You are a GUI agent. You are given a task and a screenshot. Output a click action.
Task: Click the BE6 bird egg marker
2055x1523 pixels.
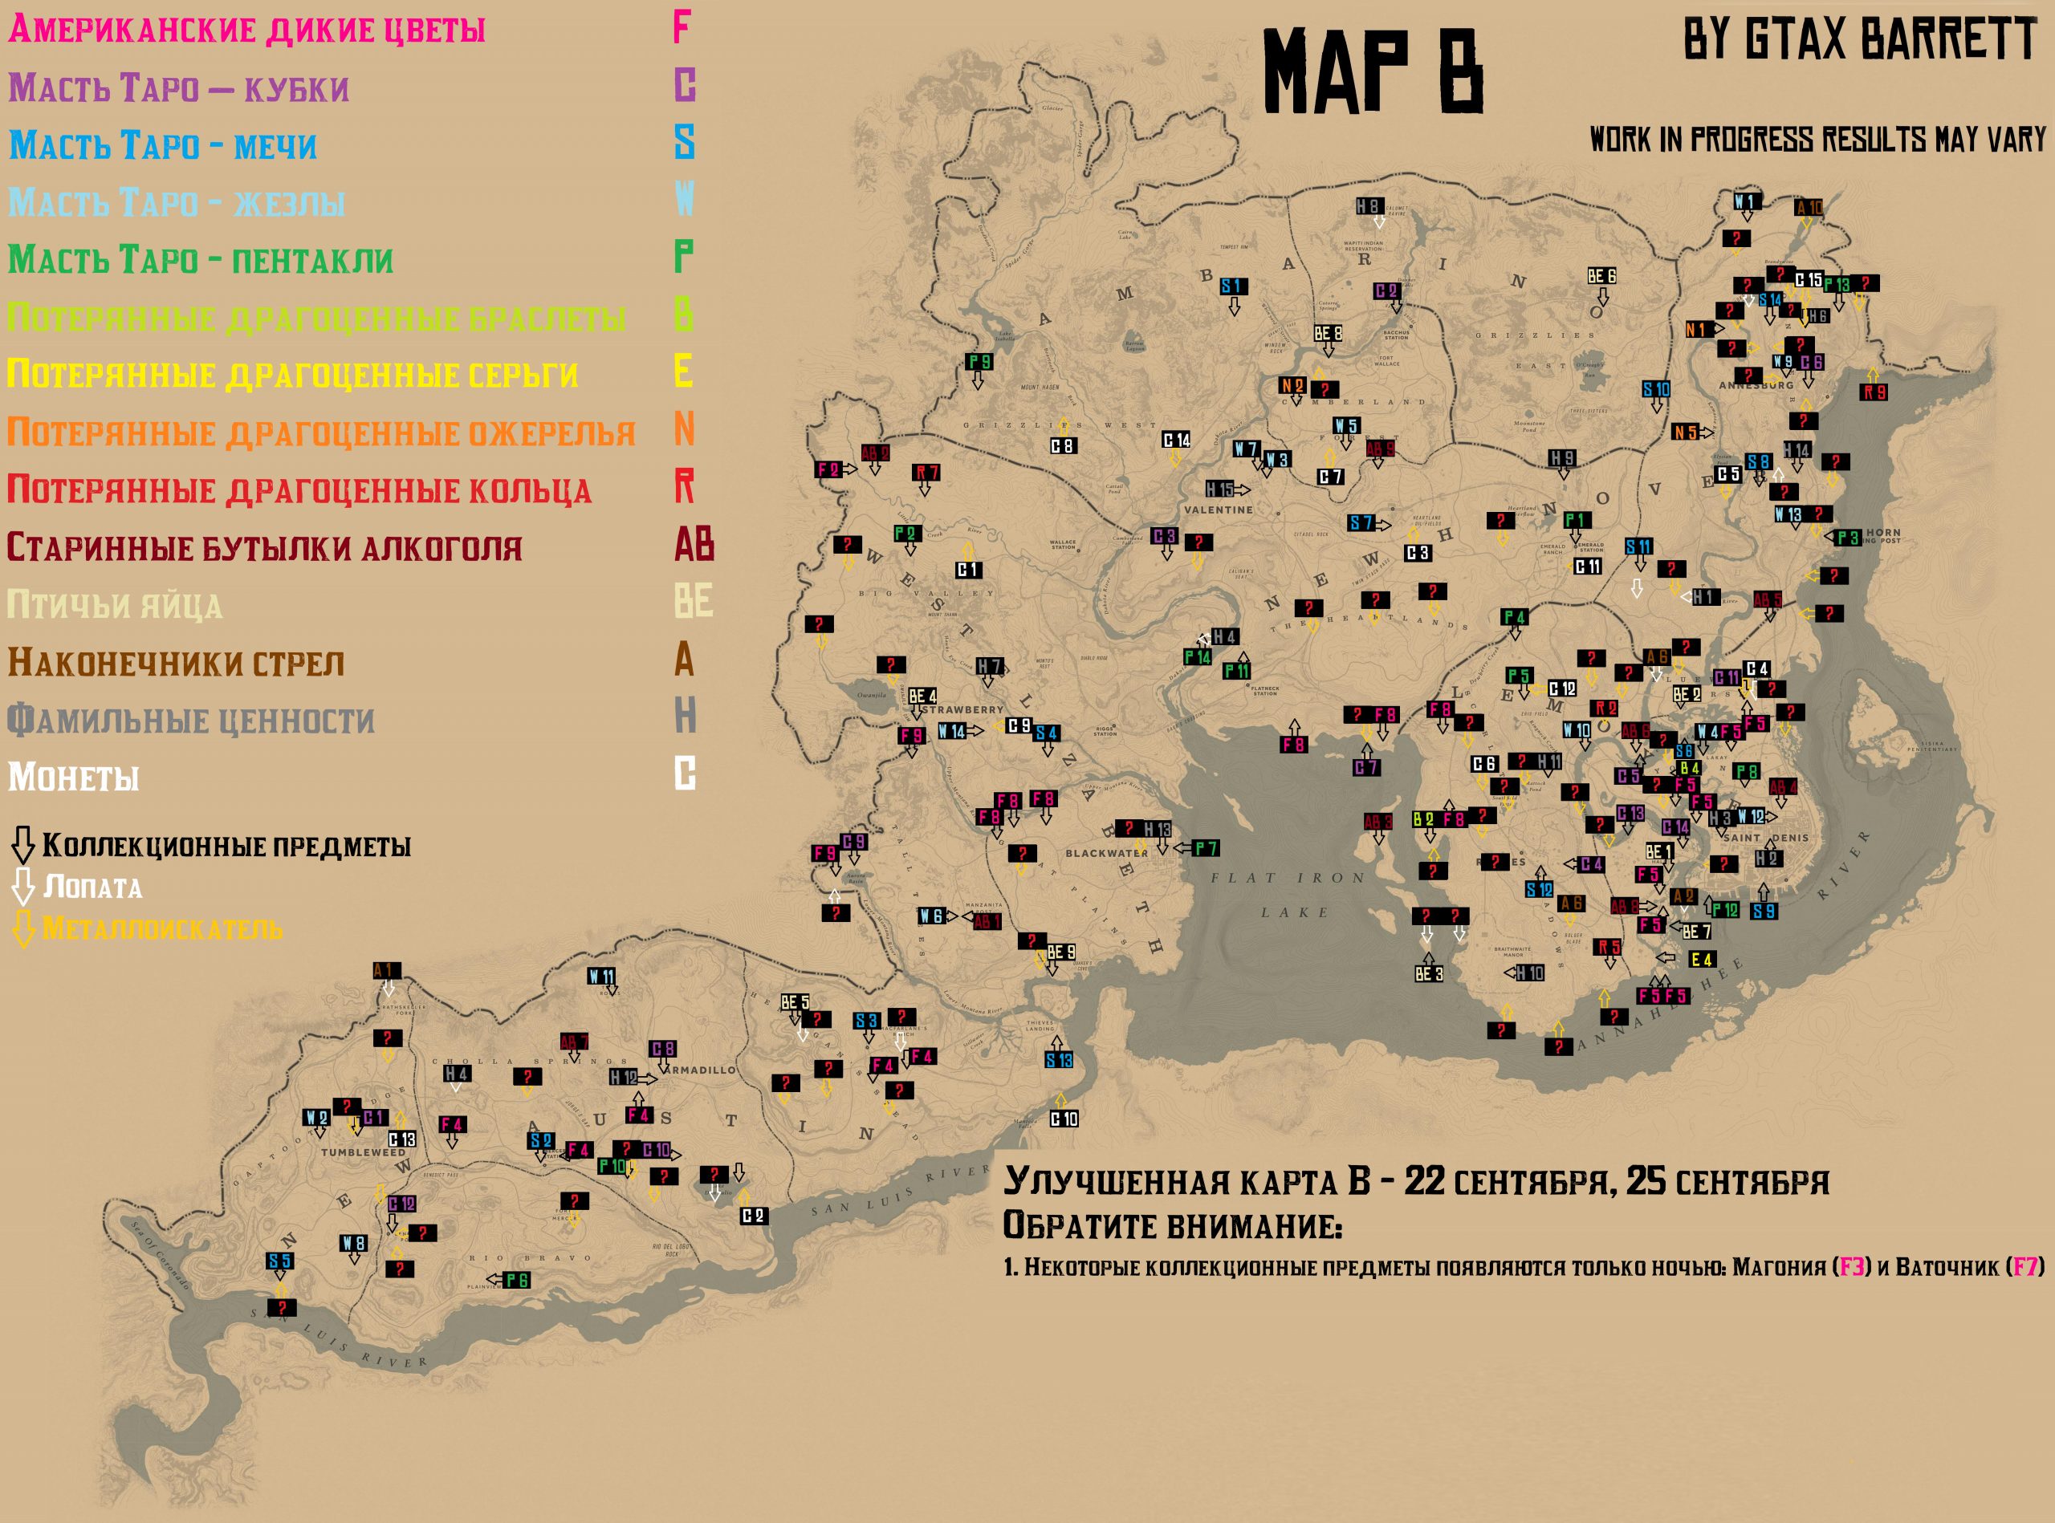[x=1601, y=276]
